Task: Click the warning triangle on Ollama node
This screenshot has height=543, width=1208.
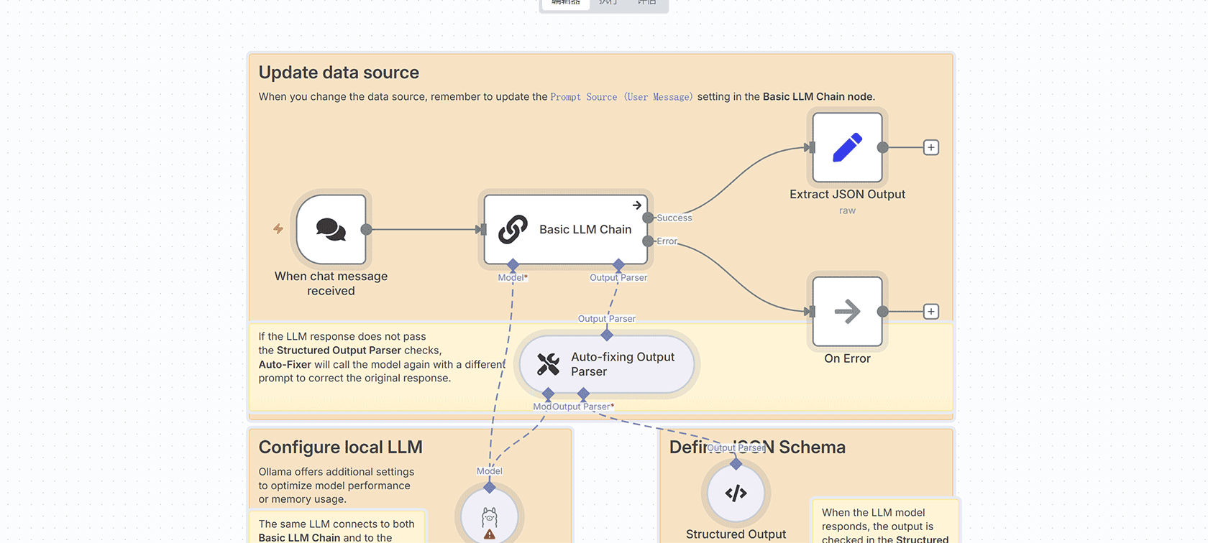Action: (490, 534)
